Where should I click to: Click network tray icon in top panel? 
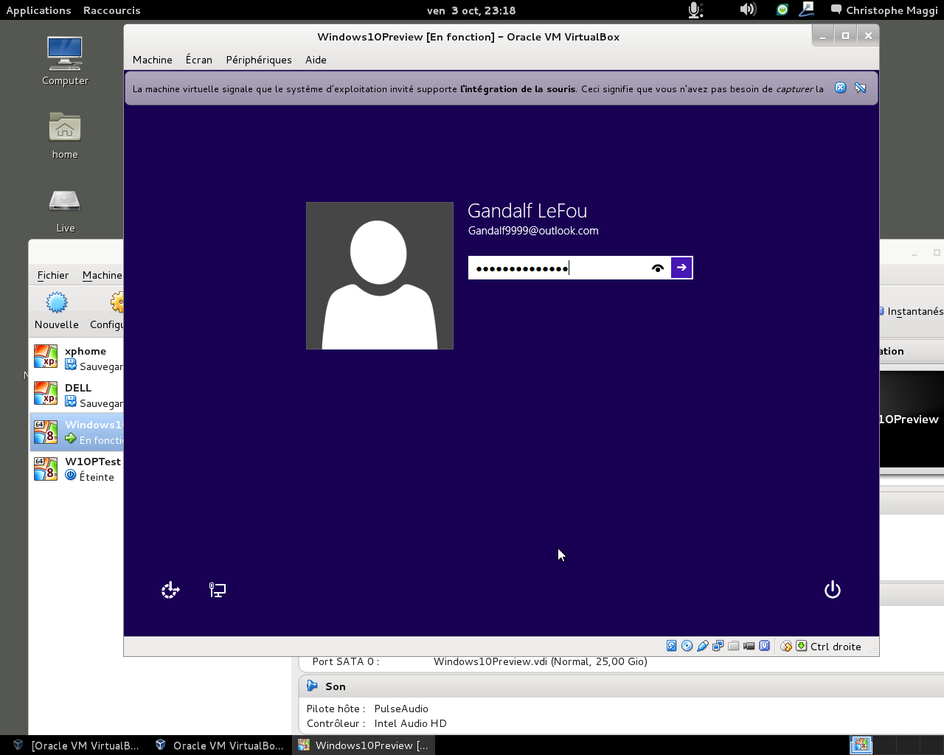click(807, 10)
